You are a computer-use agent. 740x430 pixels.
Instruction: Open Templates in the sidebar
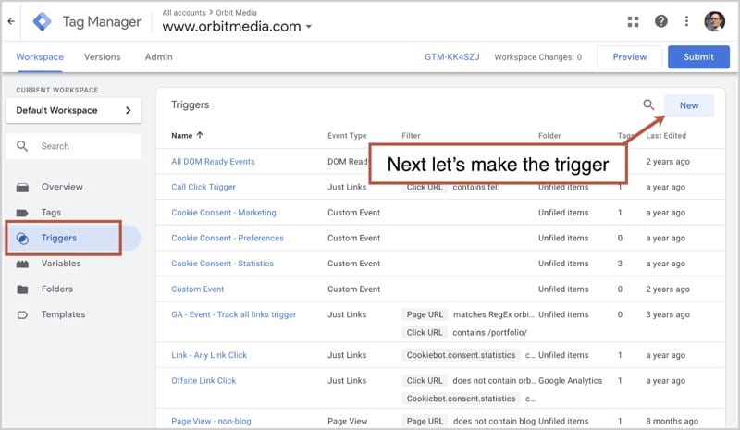click(x=63, y=314)
